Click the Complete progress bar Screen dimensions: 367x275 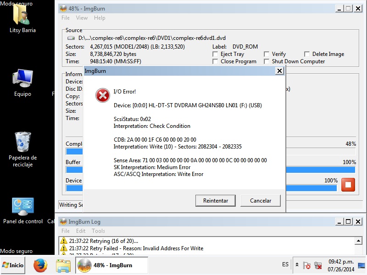point(211,152)
